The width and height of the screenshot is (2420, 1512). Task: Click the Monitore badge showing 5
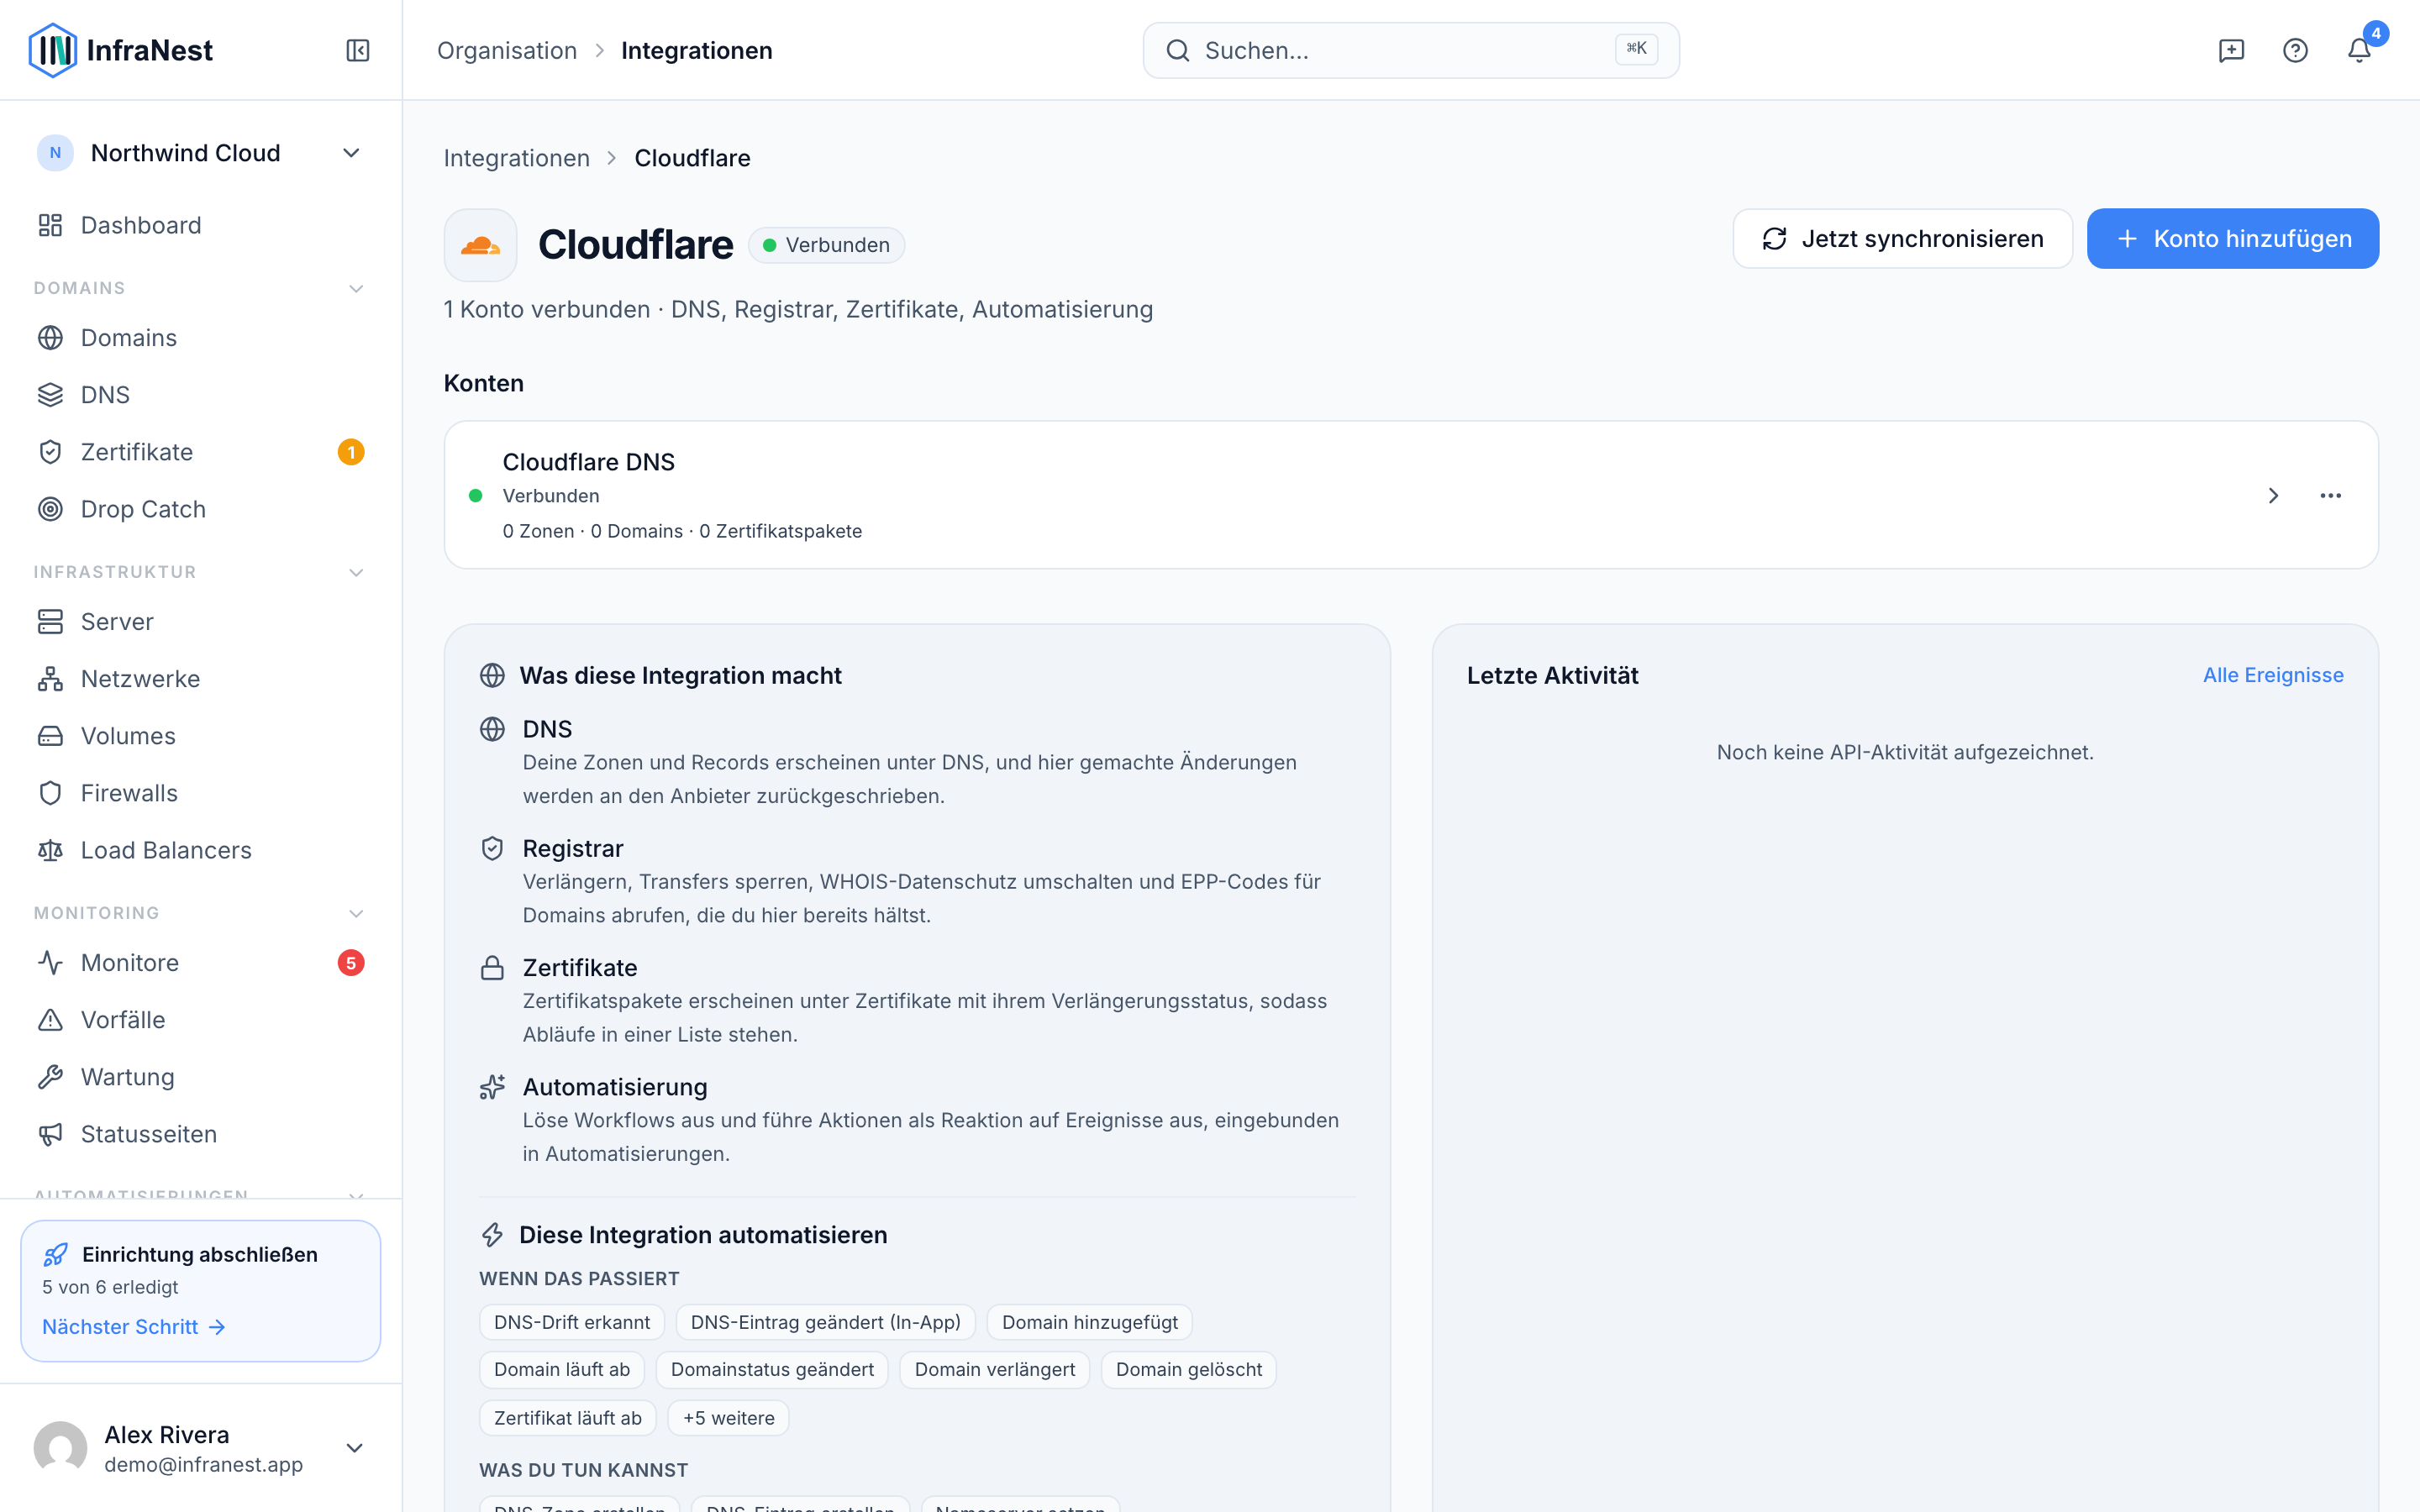point(350,963)
